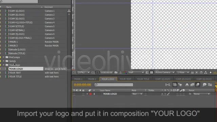
Task: Click the red label color of layer 1
Action: click(91, 94)
